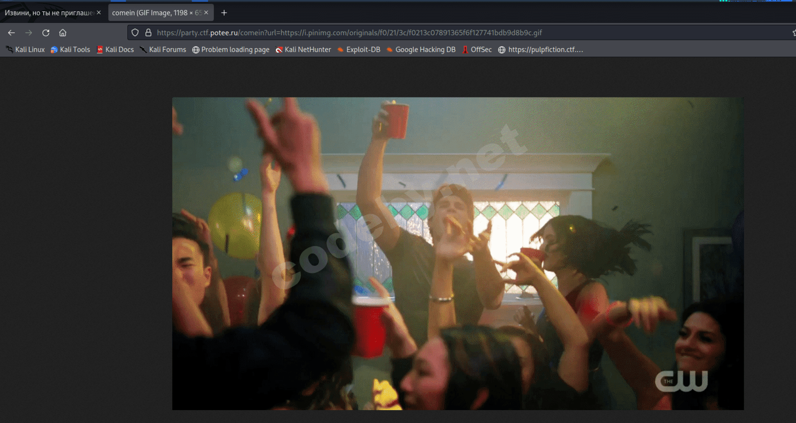Open the tracking protection shield panel
Viewport: 796px width, 423px height.
click(135, 33)
